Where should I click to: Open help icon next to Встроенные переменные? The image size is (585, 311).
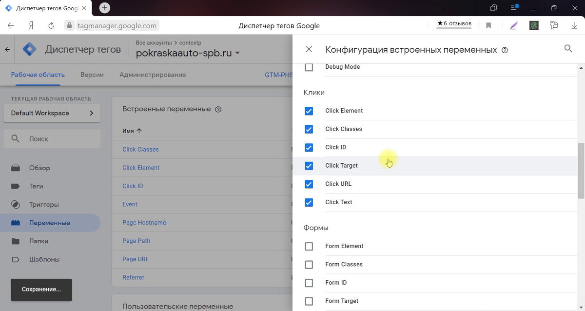coord(218,109)
